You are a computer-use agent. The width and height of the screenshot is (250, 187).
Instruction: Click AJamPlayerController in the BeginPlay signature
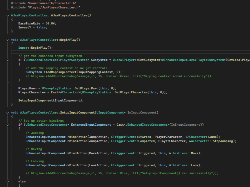click(38, 40)
